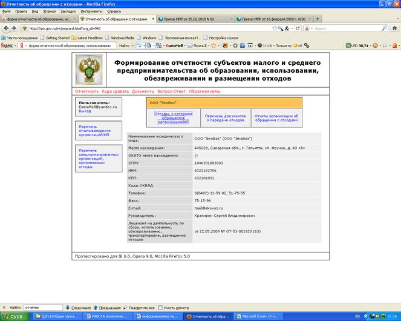Click the calendar icon on Yandex toolbar

point(250,45)
